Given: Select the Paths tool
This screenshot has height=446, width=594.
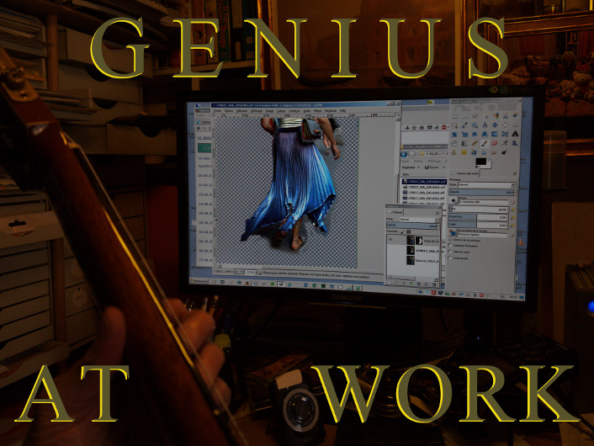Looking at the screenshot, I should pos(455,125).
